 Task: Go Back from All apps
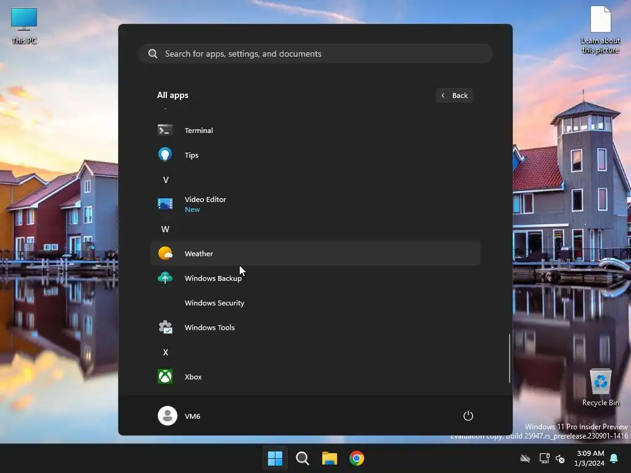[454, 95]
